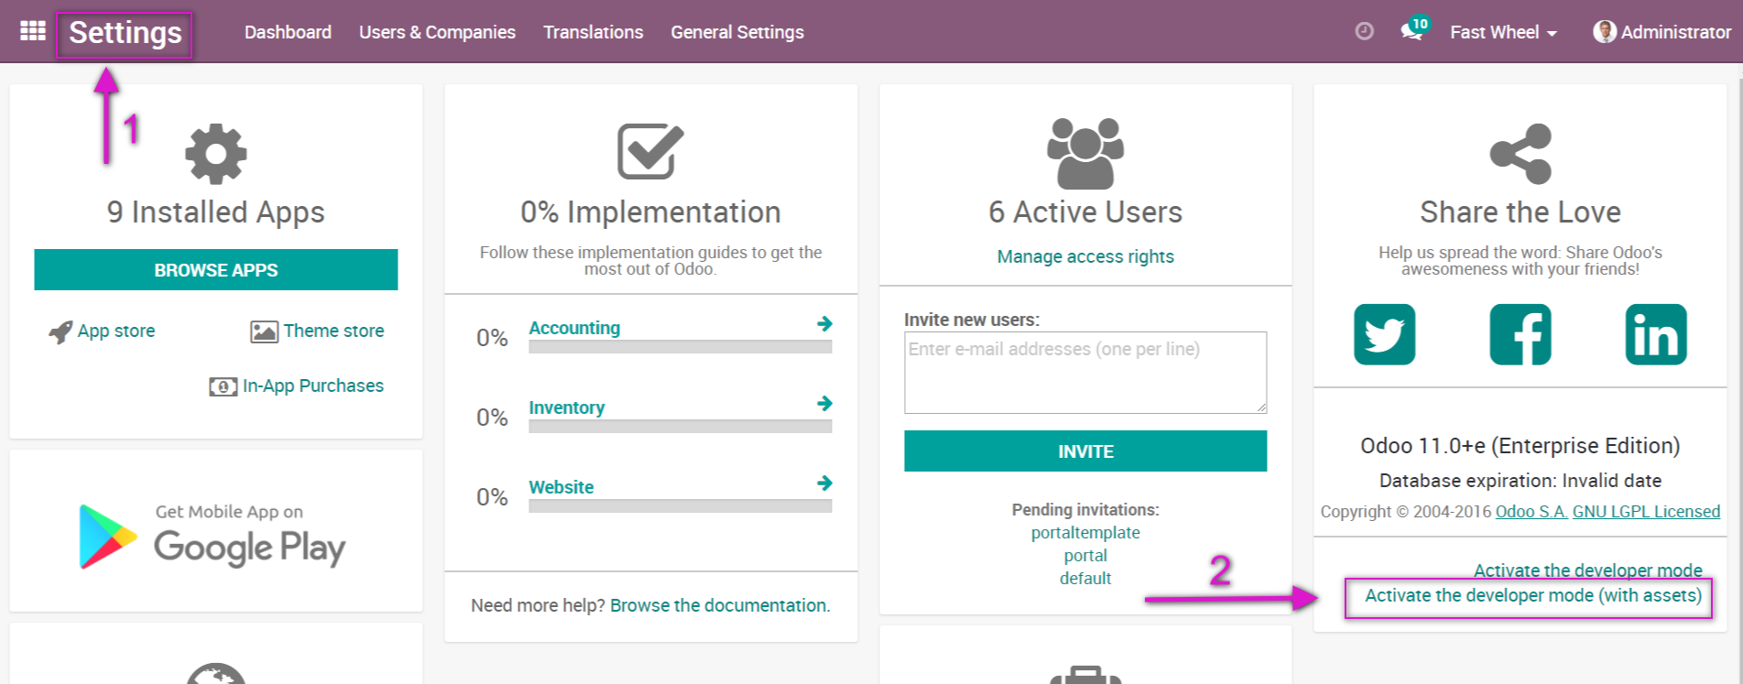Click the Theme store picture icon
Viewport: 1743px width, 684px height.
[x=264, y=331]
